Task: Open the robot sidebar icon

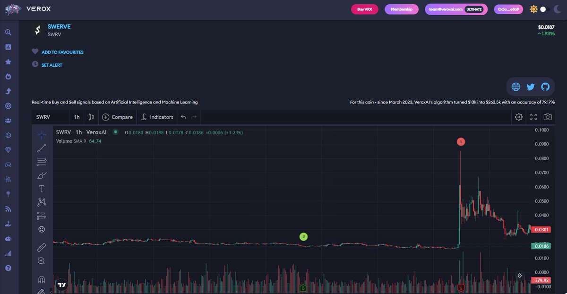Action: click(8, 238)
